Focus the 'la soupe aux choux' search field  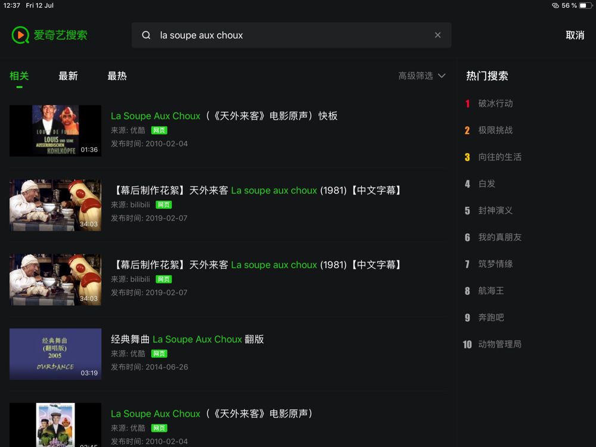click(291, 35)
